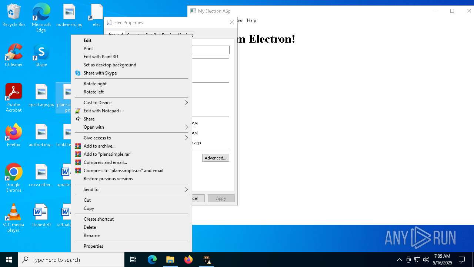This screenshot has width=474, height=267.
Task: Select Set as desktop background
Action: point(131,65)
